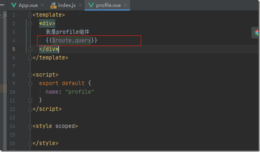This screenshot has width=260, height=152.
Task: Collapse the script tag fold marker
Action: 30,75
